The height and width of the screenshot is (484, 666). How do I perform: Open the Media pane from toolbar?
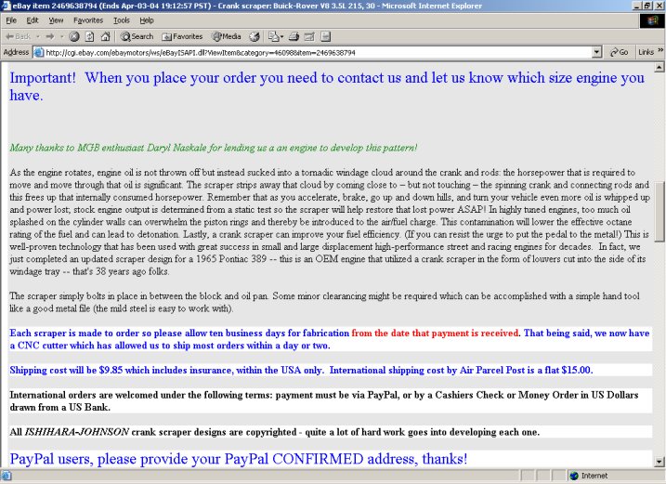[227, 36]
